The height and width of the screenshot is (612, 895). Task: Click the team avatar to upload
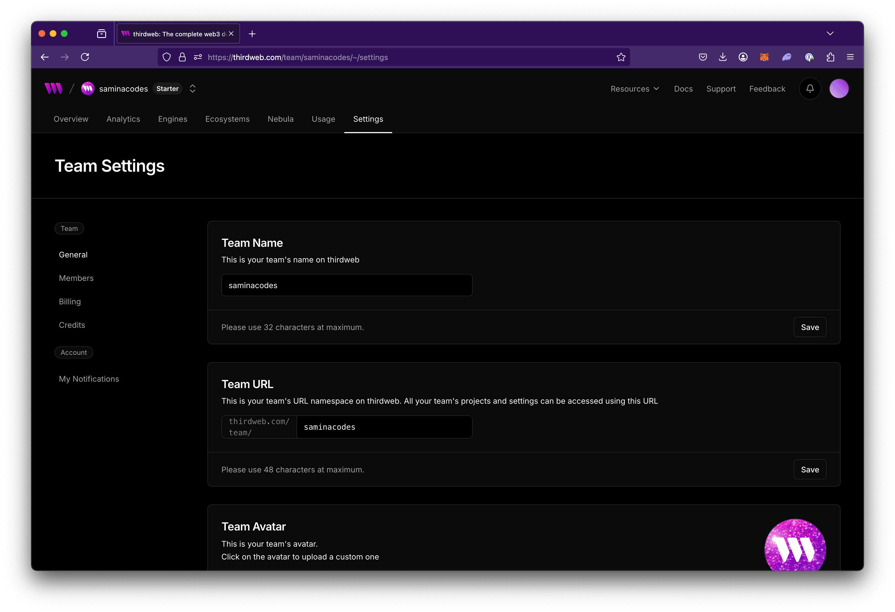795,547
